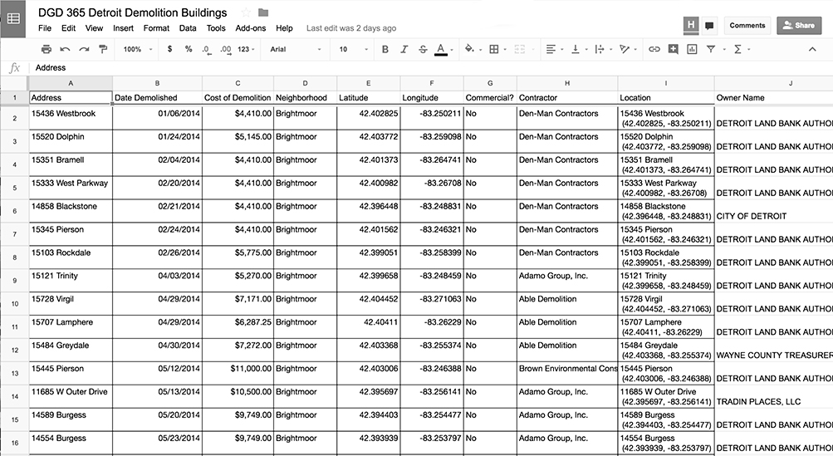Collapse the menus with the chevron

click(812, 49)
